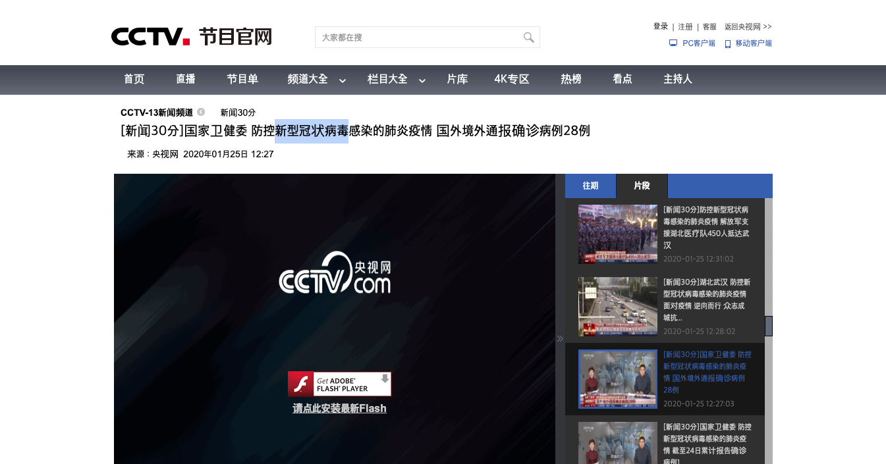Open PC客户端 download link

click(x=699, y=43)
